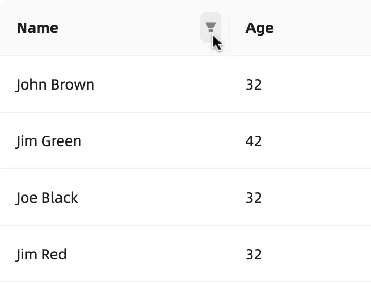This screenshot has width=371, height=283.
Task: Click the word "Joe" in the third row
Action: pos(25,198)
